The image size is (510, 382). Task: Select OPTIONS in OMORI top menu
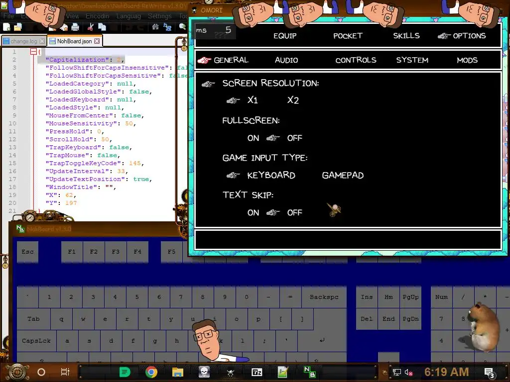(x=469, y=36)
